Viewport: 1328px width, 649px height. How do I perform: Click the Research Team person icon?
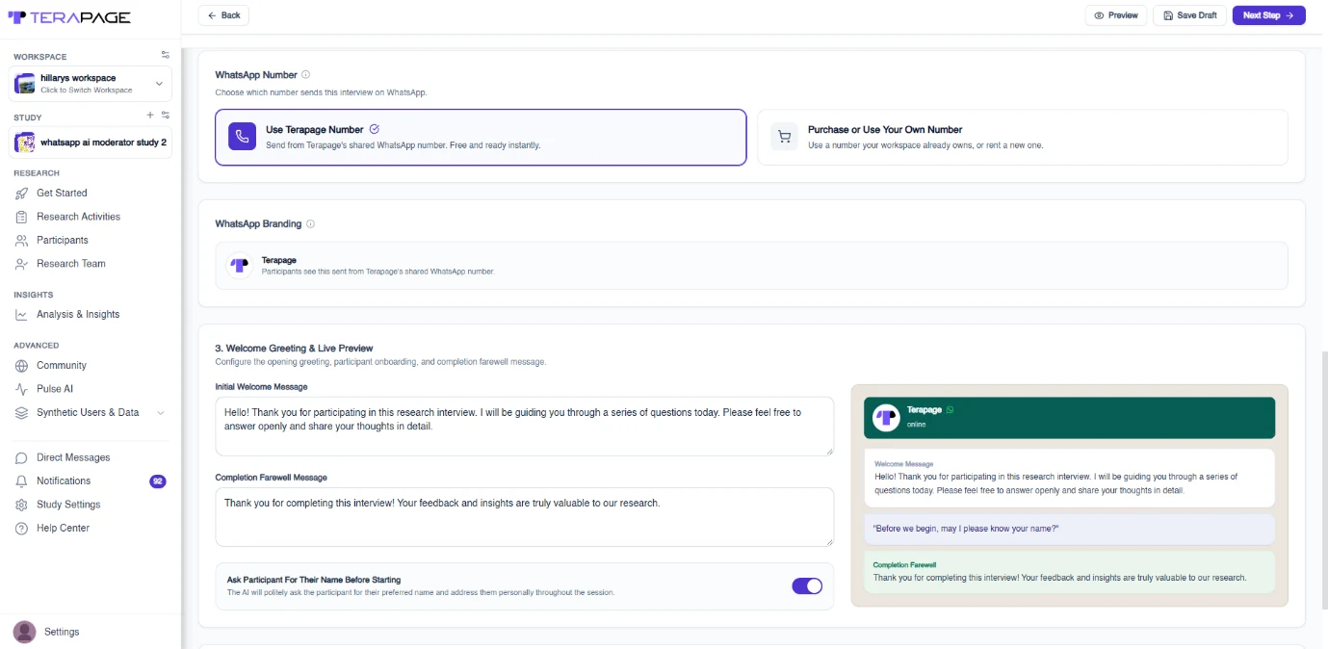(x=22, y=264)
